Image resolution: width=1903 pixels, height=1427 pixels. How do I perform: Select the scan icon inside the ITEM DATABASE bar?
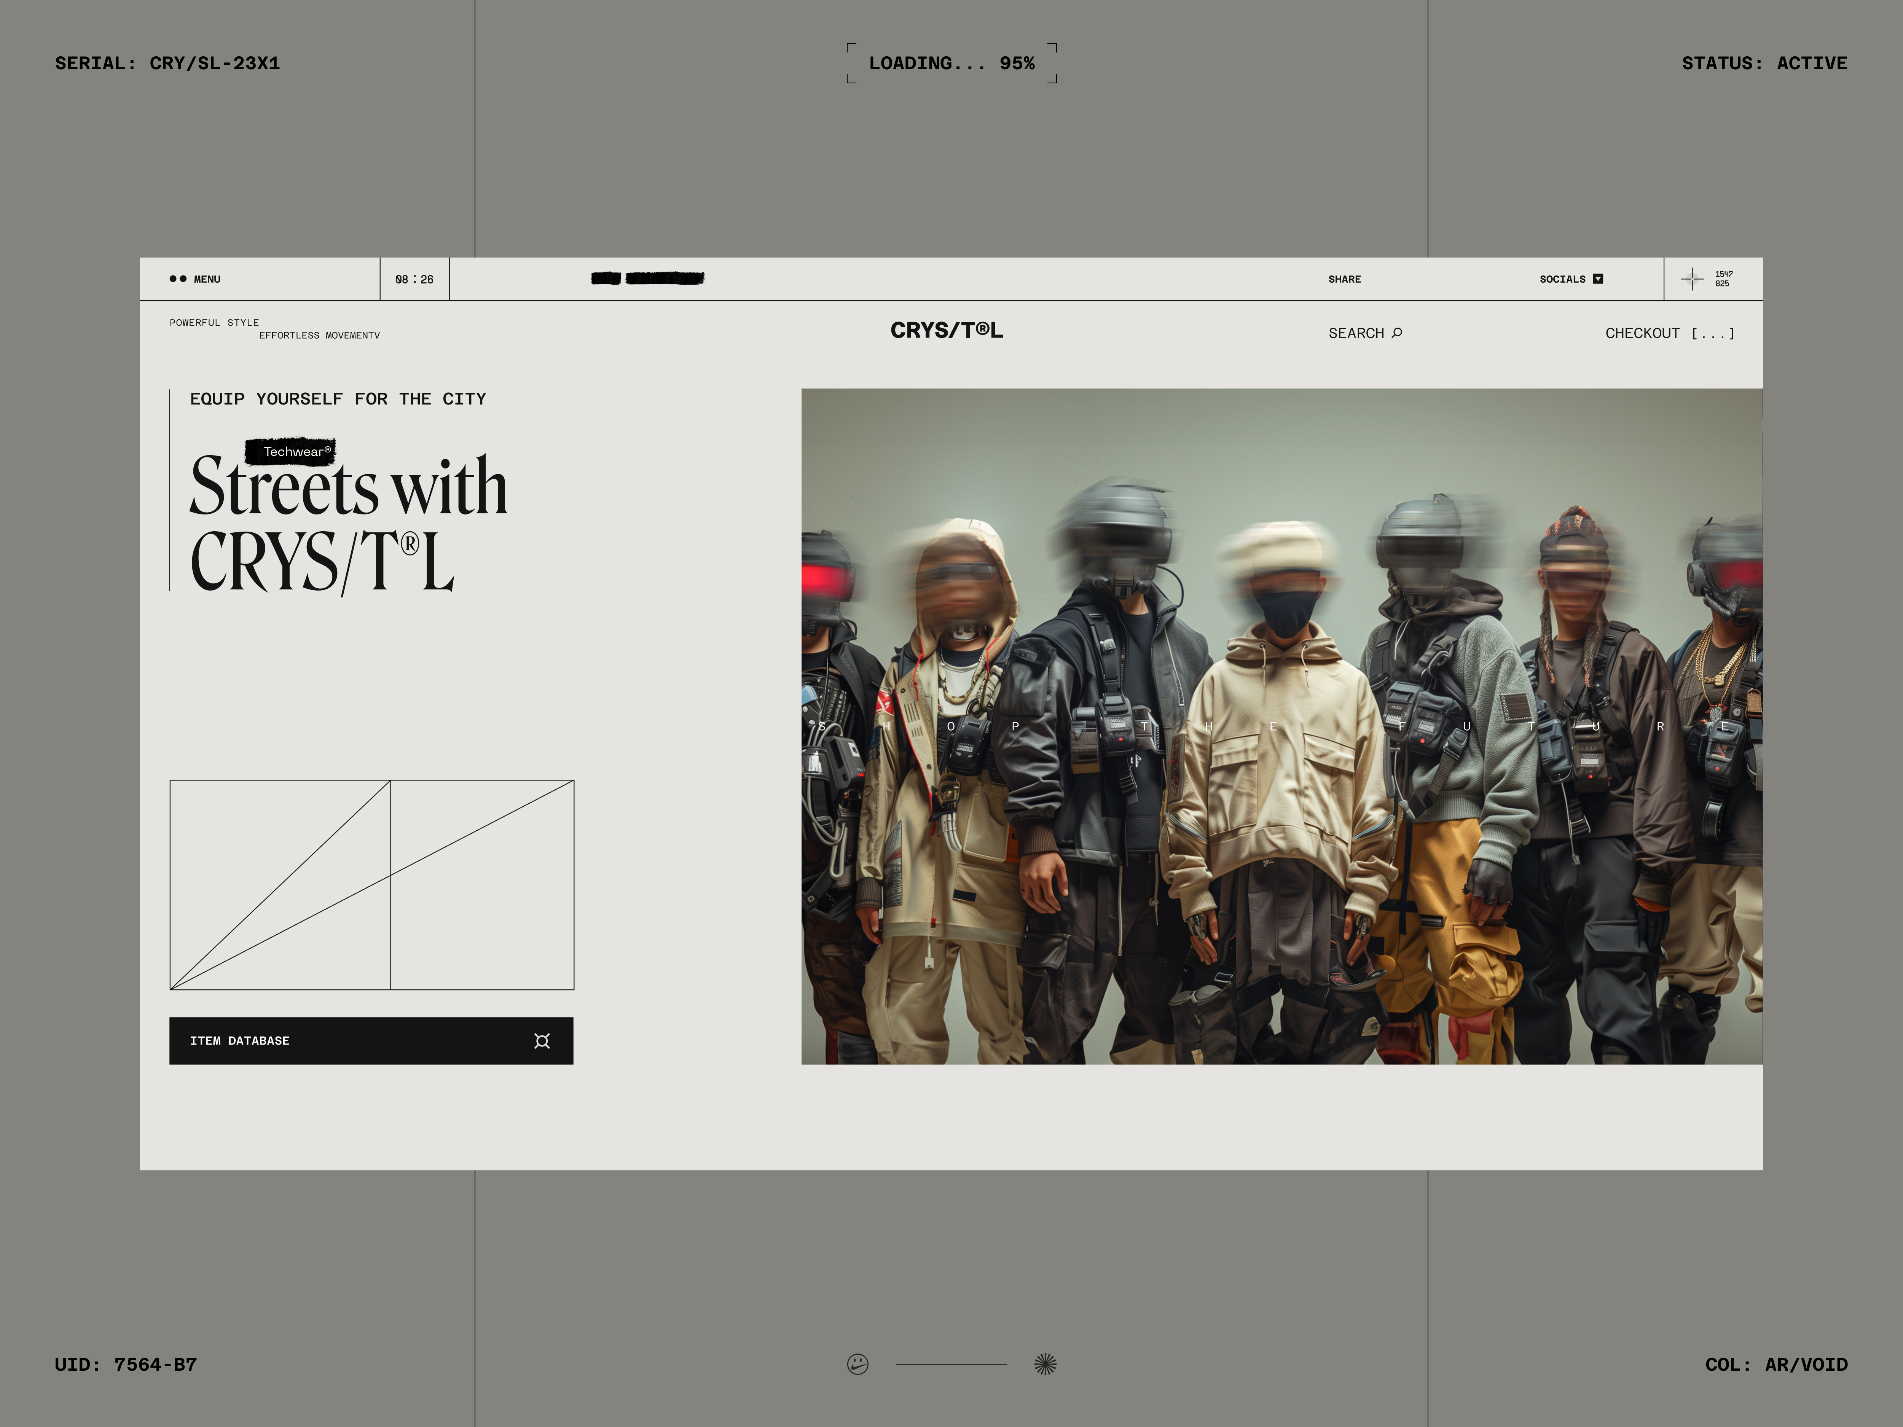pyautogui.click(x=543, y=1041)
